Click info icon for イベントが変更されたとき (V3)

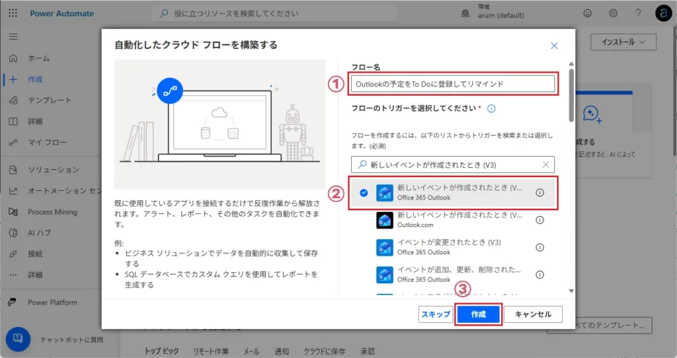click(x=539, y=248)
